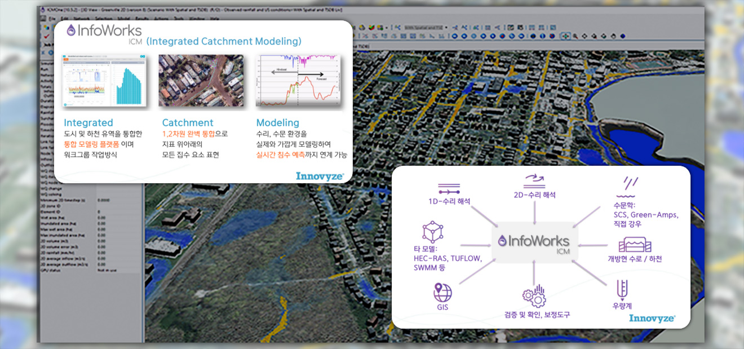Click the verification and calibration gears icon
Viewport: 744px width, 349px height.
coord(534,297)
